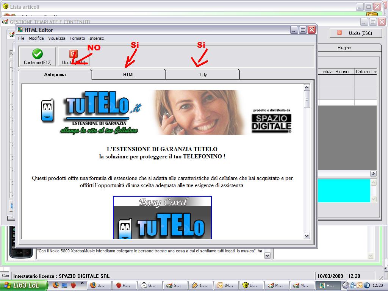
Task: Open the 'IN...' taskbar button
Action: pyautogui.click(x=227, y=285)
